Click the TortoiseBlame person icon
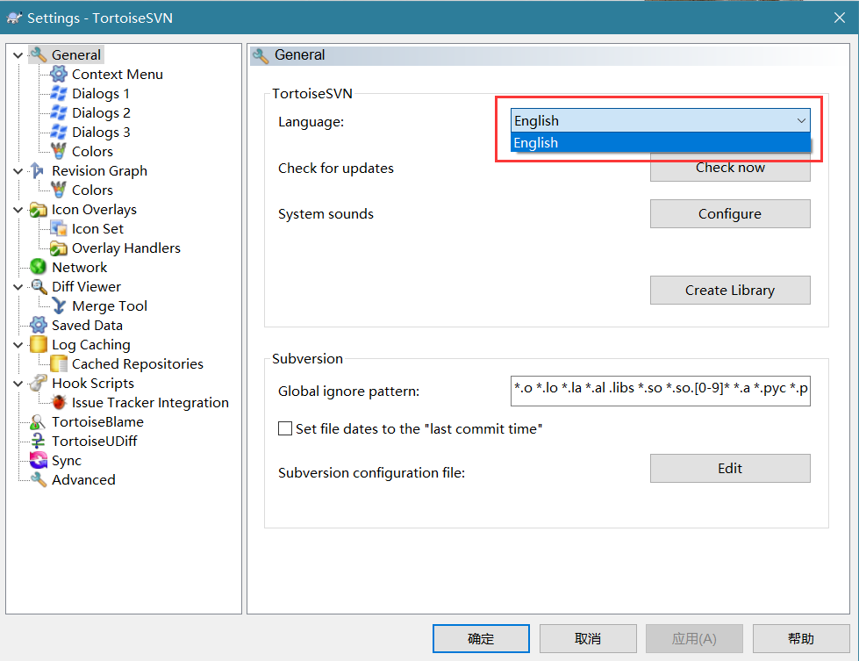The width and height of the screenshot is (859, 661). coord(39,421)
